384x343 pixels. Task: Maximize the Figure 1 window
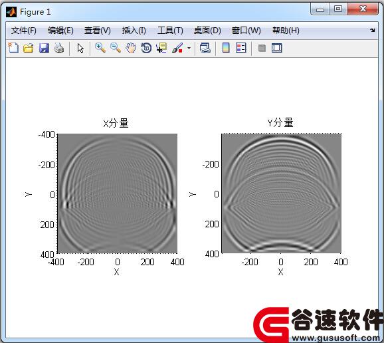point(338,9)
